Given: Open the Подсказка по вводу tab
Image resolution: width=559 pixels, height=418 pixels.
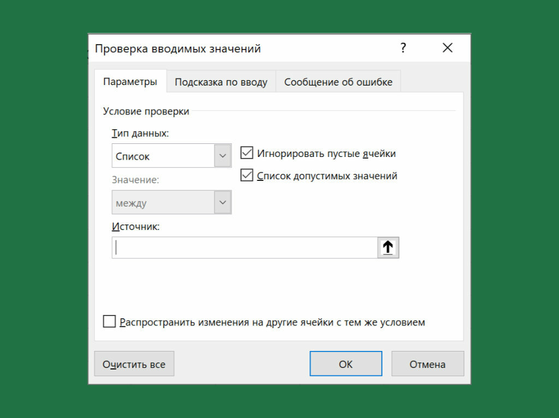Looking at the screenshot, I should click(221, 82).
